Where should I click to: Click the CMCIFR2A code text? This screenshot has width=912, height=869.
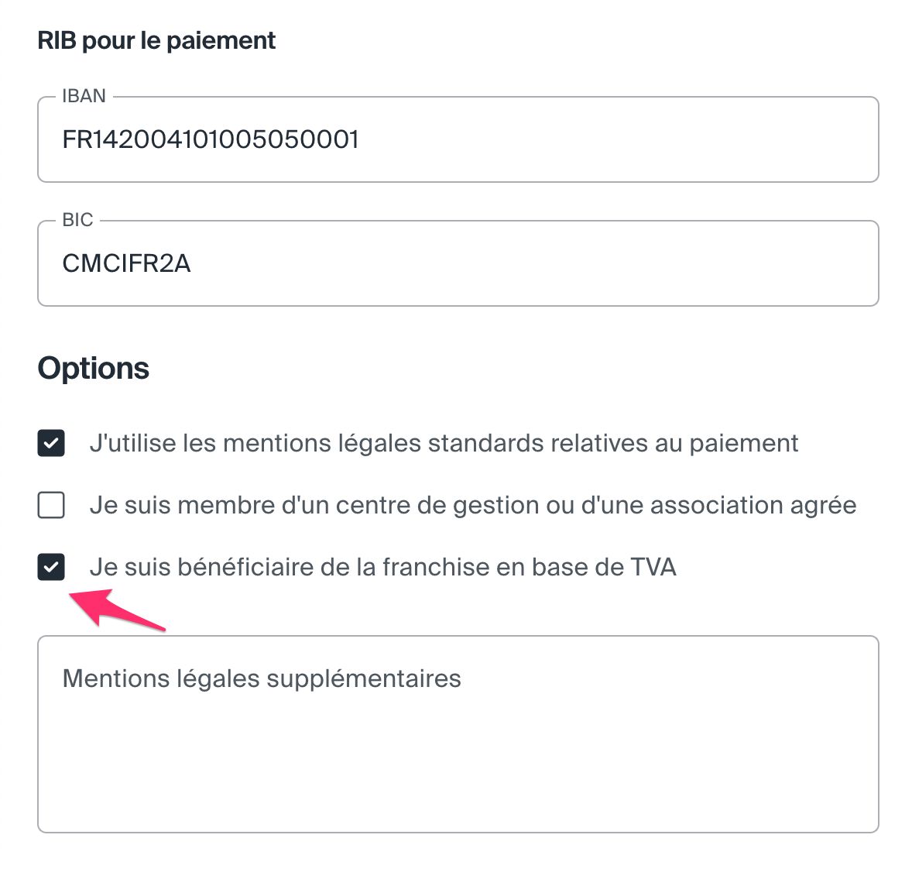point(126,263)
